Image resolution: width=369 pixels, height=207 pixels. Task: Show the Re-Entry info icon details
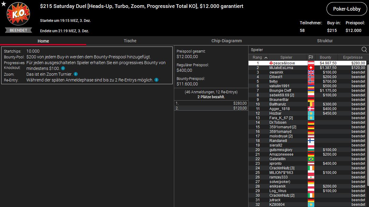156,80
